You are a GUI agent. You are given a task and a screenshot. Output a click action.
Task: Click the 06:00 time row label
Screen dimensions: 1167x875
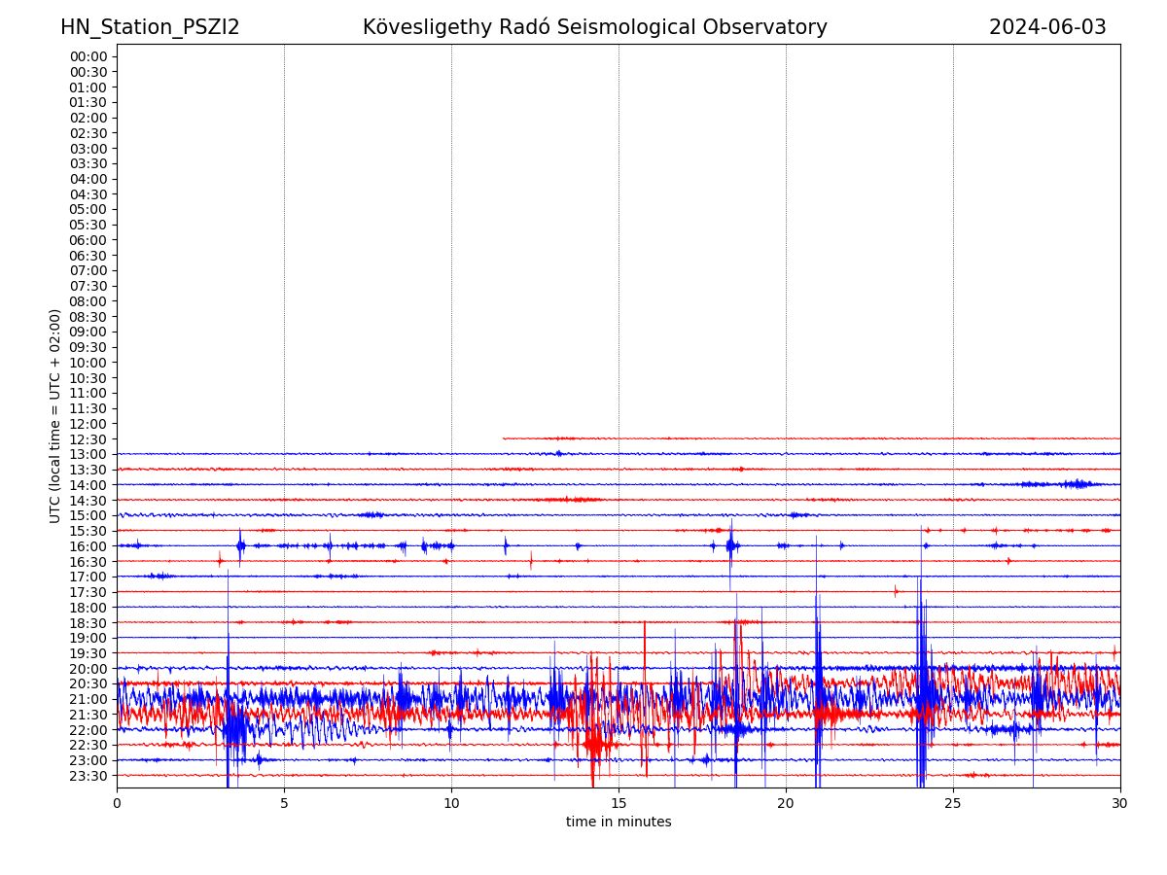point(88,240)
